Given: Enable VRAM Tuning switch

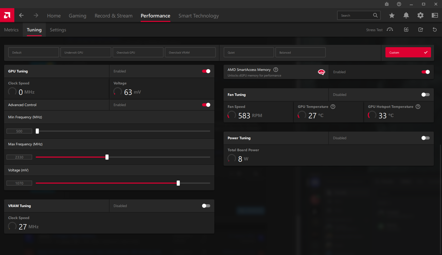Looking at the screenshot, I should click(206, 206).
